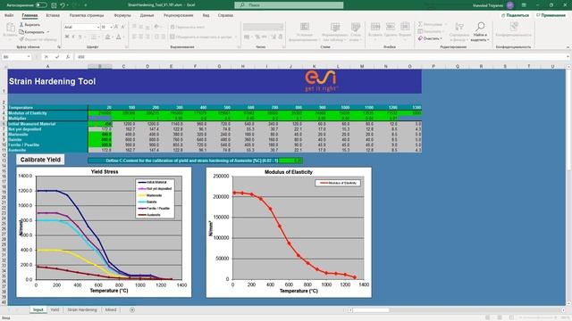The height and width of the screenshot is (321, 572).
Task: Switch to the Yield sheet tab
Action: [x=55, y=309]
